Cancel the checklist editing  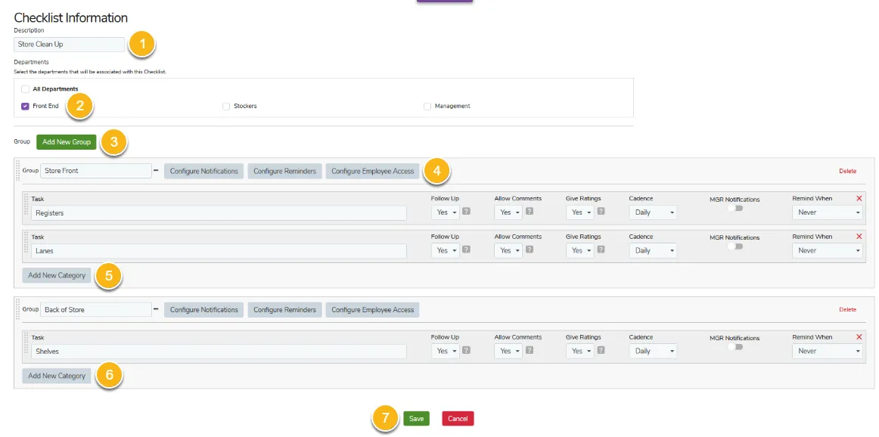point(458,419)
